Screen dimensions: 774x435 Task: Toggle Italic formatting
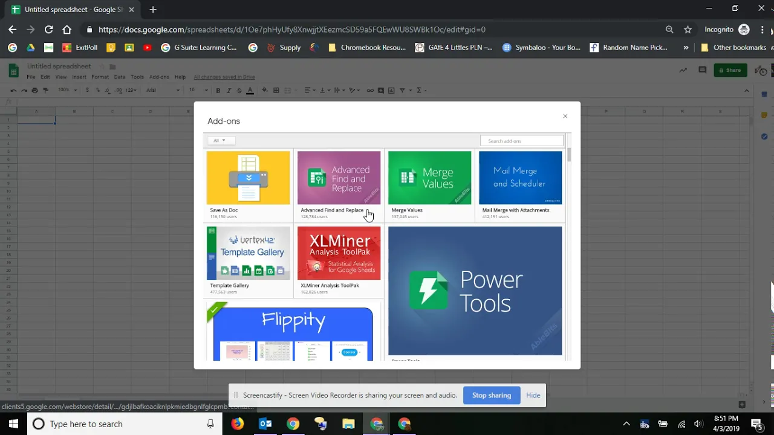pos(229,90)
